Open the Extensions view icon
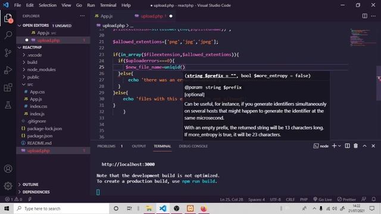This screenshot has height=214, width=381. point(8,87)
